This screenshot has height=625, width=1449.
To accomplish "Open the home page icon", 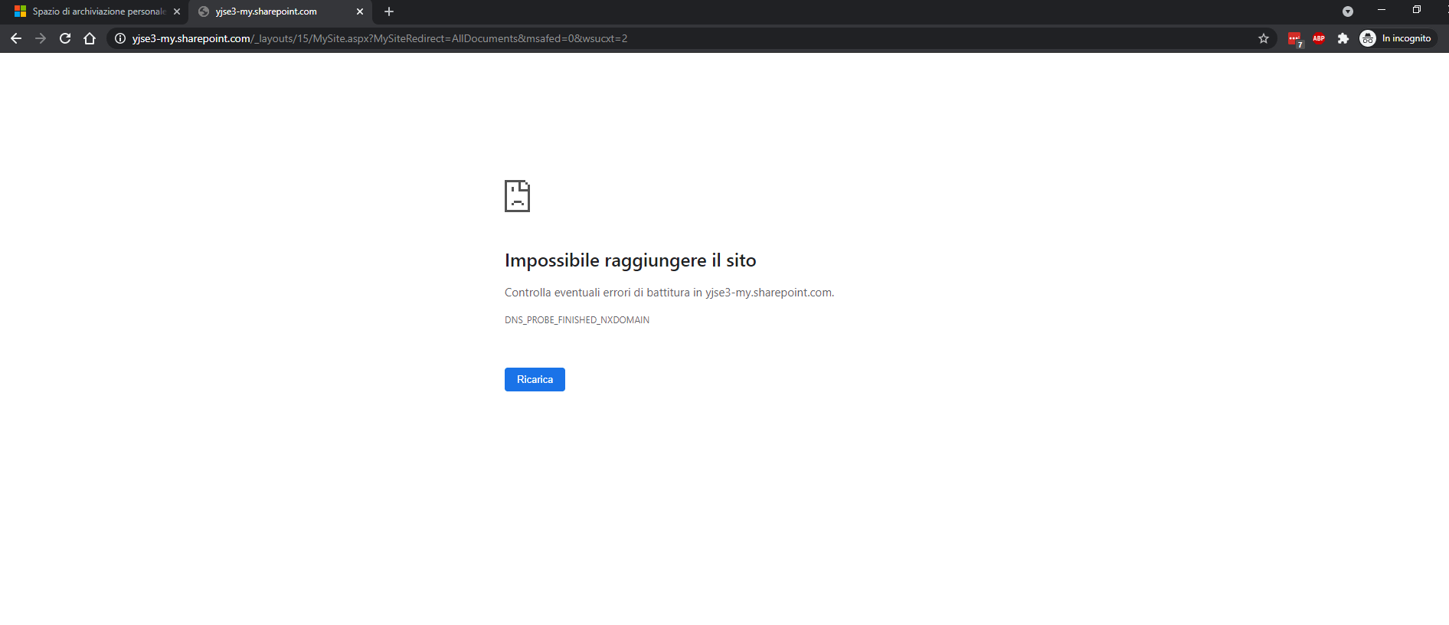I will [x=90, y=38].
